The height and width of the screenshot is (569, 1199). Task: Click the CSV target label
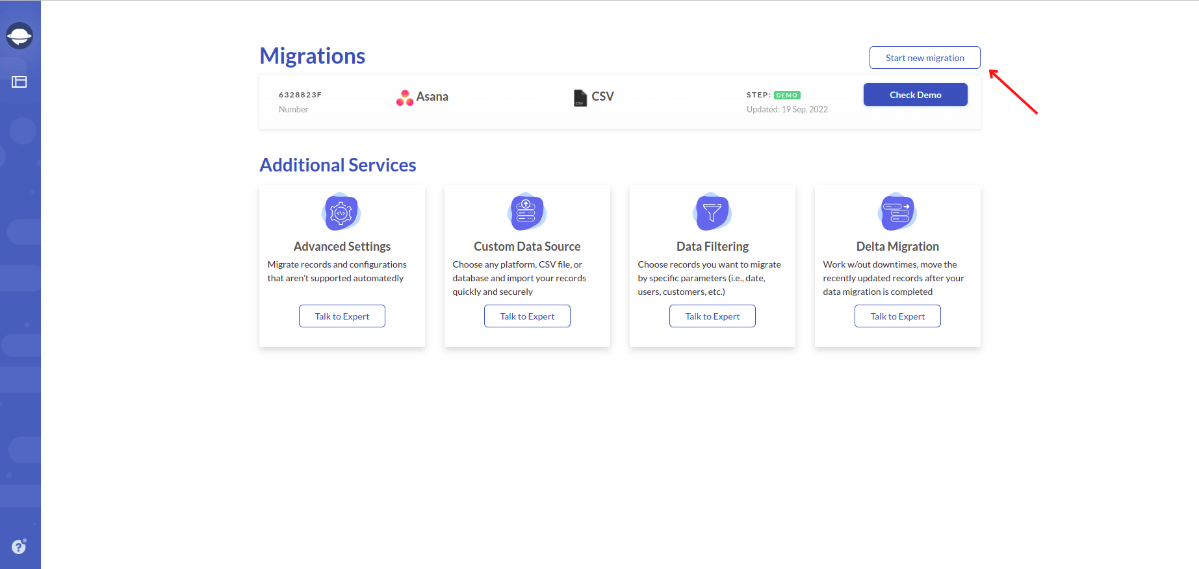coord(602,97)
